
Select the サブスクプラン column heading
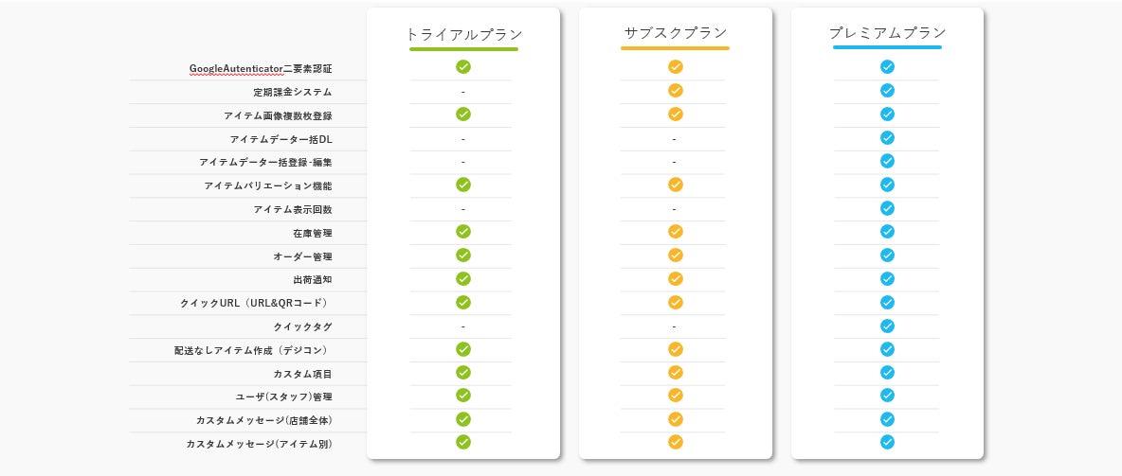coord(676,33)
